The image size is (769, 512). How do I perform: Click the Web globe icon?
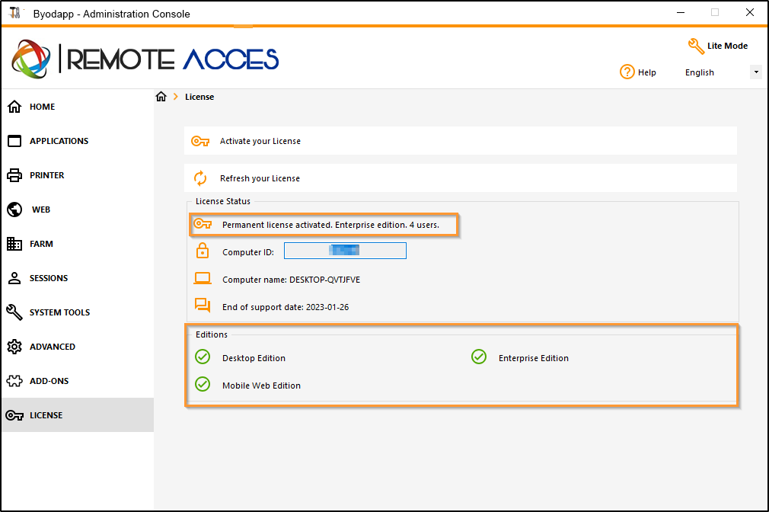click(14, 210)
